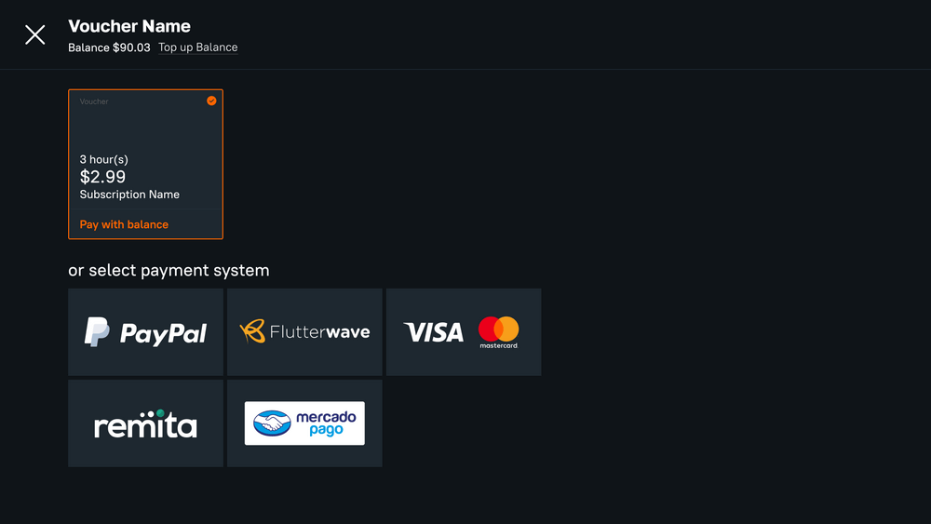
Task: Pay with the remita logo tile
Action: [x=145, y=423]
